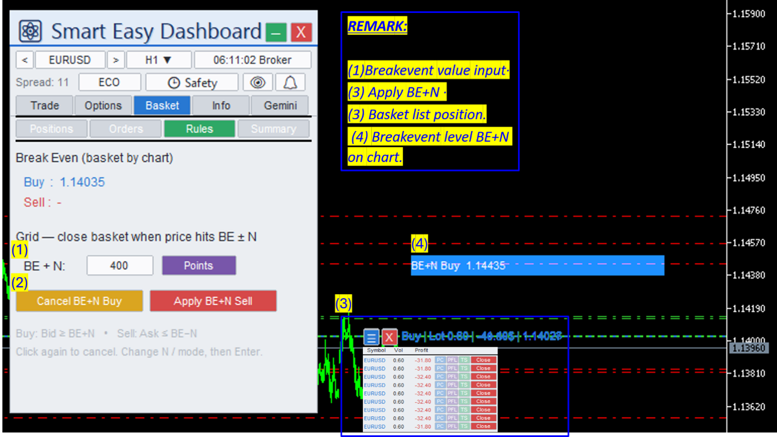Click the clock Safety button

192,82
